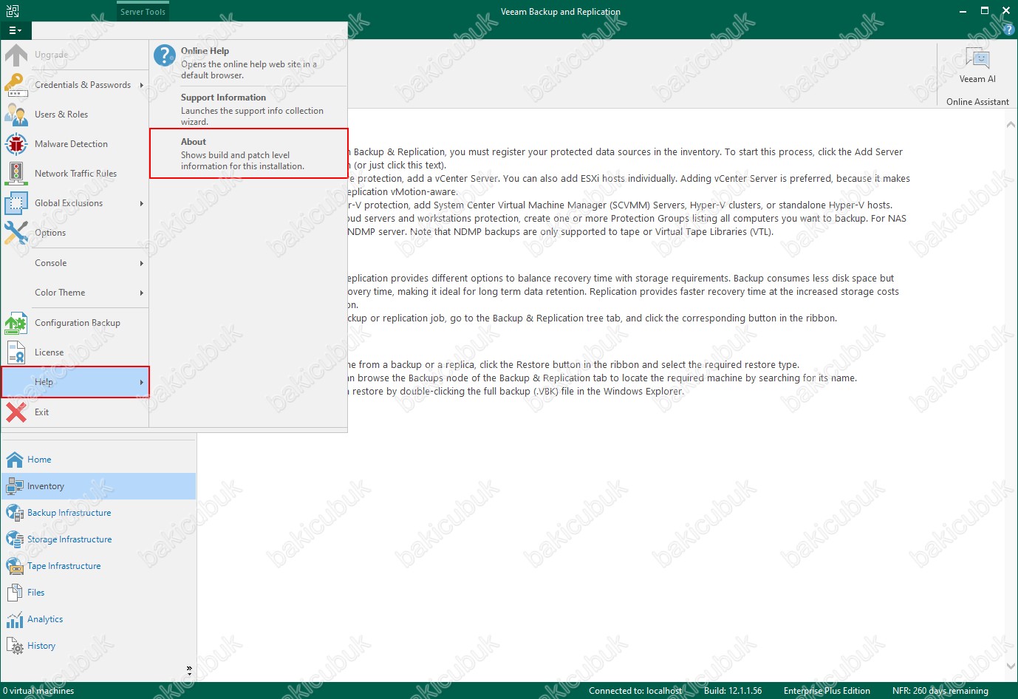
Task: Switch to Server Tools ribbon tab
Action: click(143, 12)
